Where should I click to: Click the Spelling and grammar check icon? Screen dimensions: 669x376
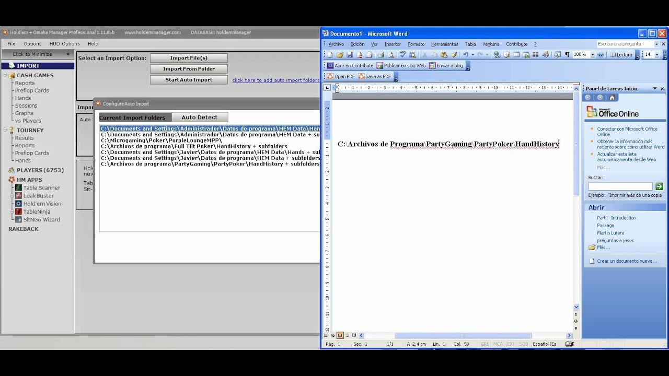403,54
